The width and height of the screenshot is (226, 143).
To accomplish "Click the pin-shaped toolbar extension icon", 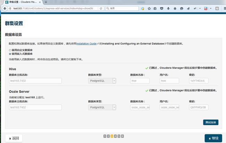I will point(195,8).
